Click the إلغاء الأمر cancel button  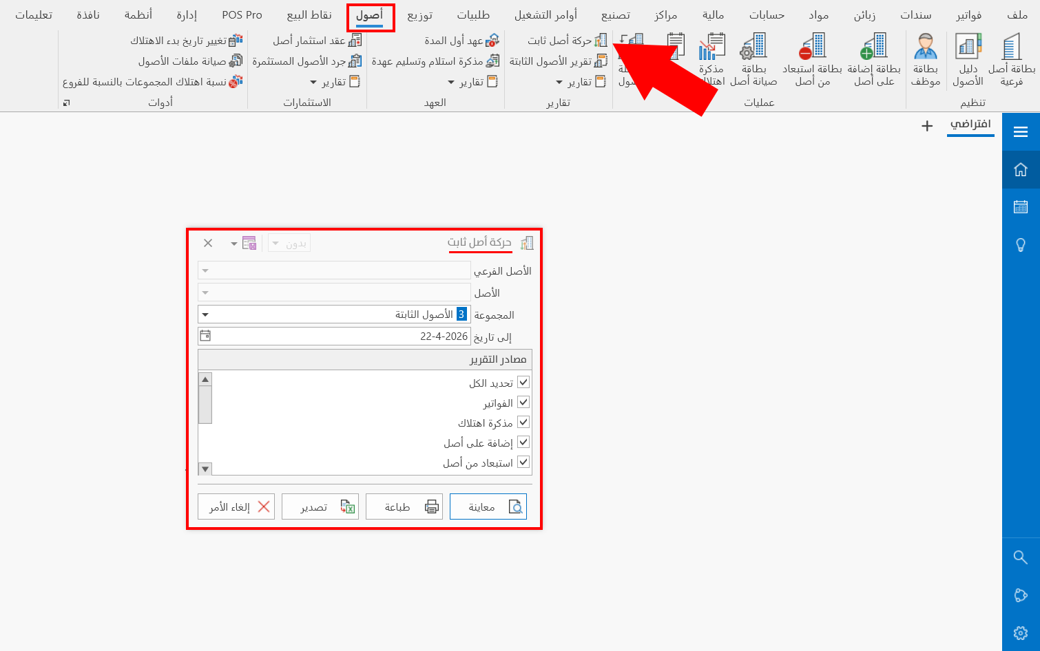pyautogui.click(x=236, y=506)
